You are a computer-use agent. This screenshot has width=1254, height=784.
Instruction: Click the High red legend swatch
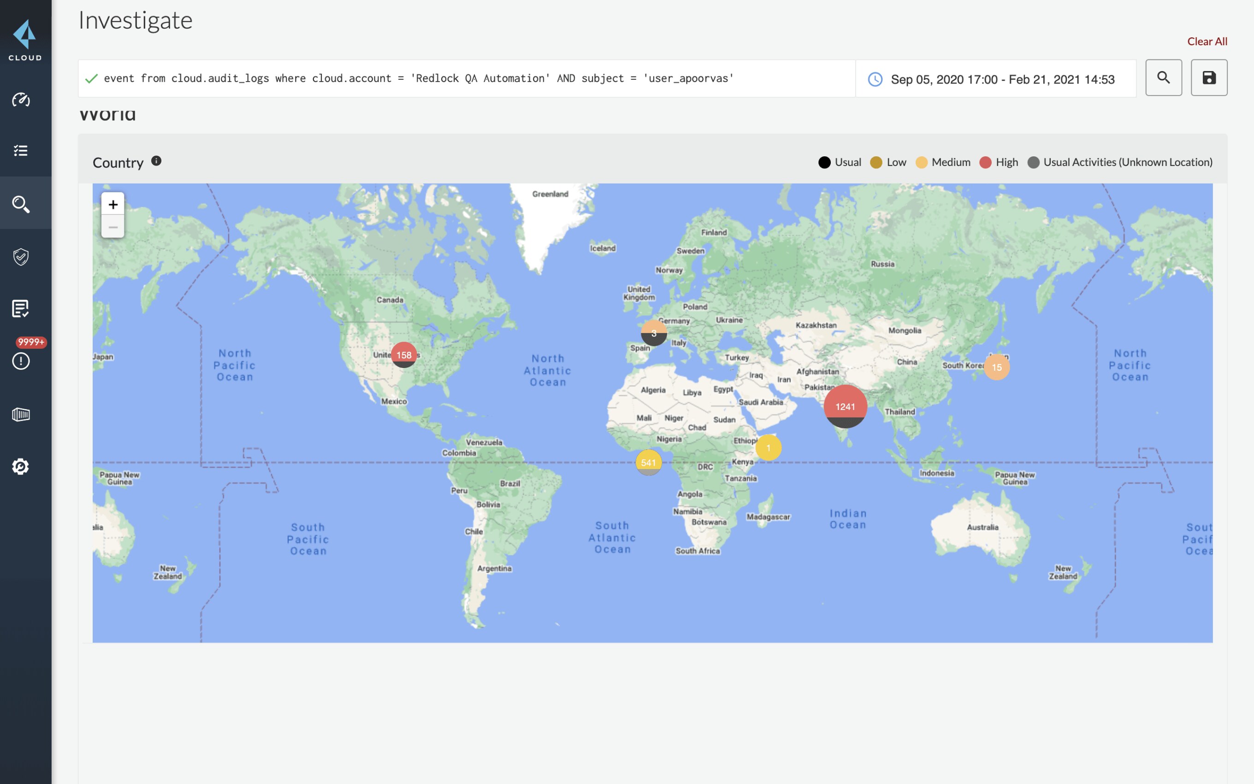[x=985, y=162]
